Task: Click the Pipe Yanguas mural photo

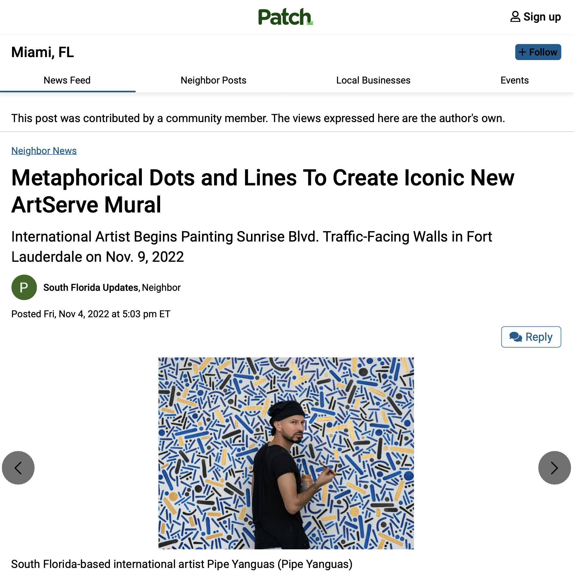Action: coord(286,453)
